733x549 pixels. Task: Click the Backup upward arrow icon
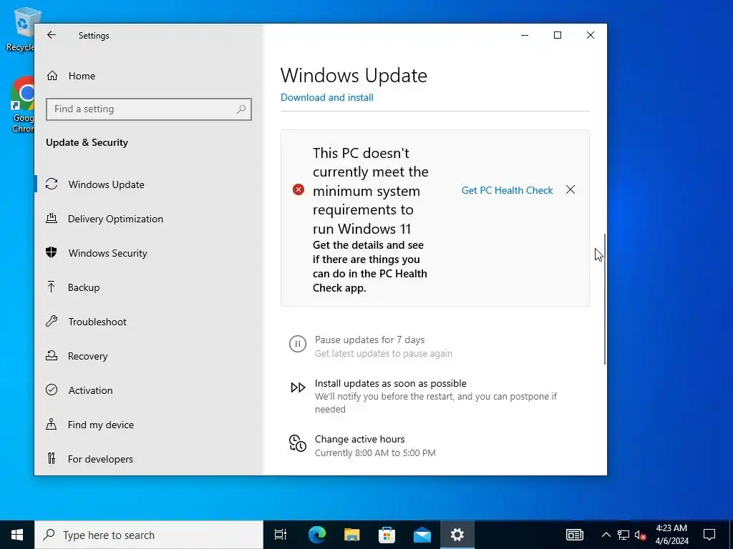(x=52, y=287)
